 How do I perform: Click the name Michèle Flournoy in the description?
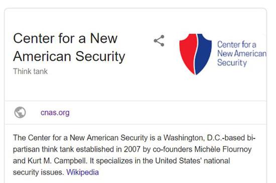pos(223,149)
